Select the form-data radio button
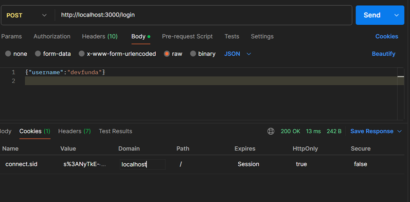This screenshot has height=202, width=410. [x=38, y=54]
